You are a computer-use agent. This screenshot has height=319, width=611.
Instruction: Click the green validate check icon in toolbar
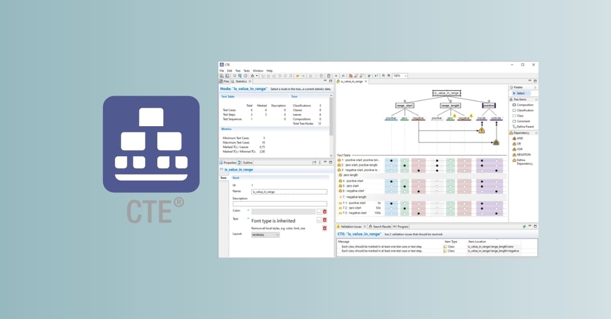(x=369, y=75)
